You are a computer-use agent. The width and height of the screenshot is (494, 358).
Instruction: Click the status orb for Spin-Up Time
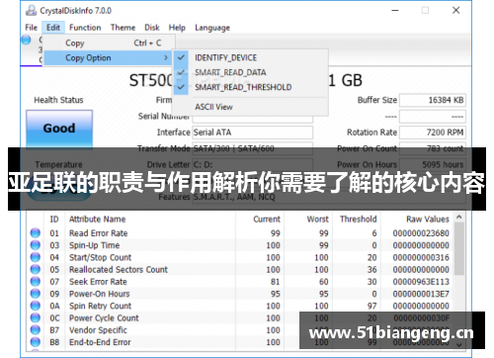pos(36,245)
